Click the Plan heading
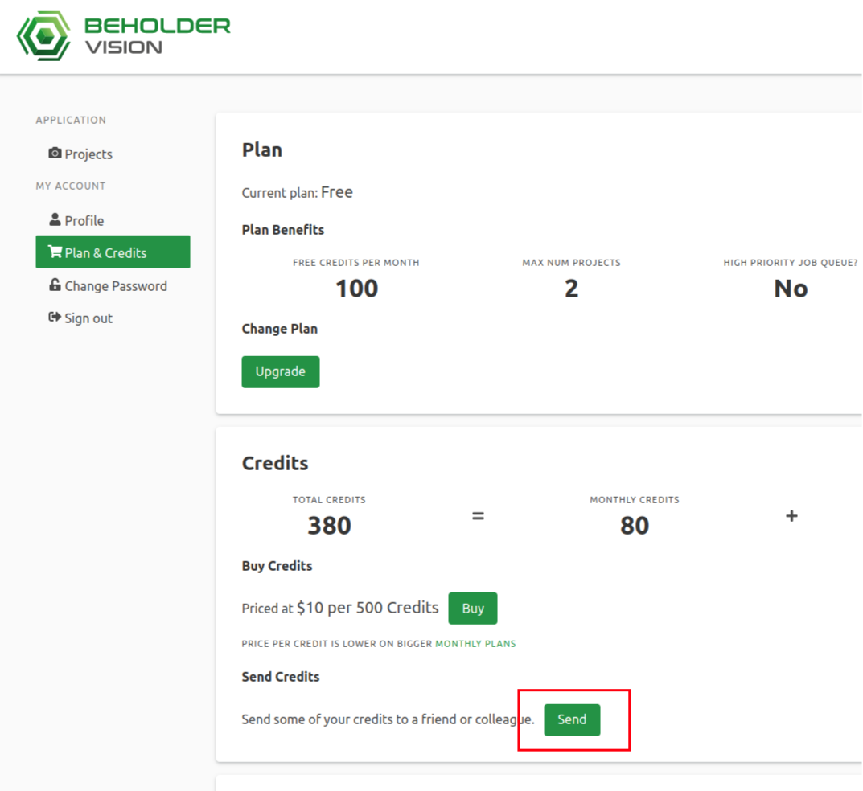This screenshot has height=791, width=863. click(262, 150)
